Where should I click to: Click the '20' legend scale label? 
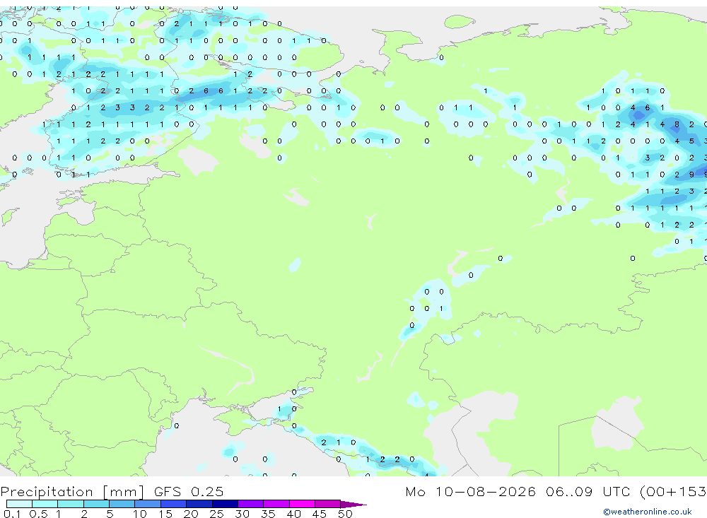tap(191, 514)
